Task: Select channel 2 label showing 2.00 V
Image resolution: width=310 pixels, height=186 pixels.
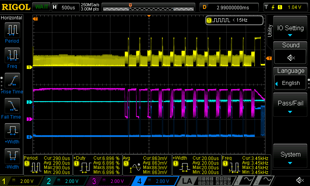Action: pos(66,181)
